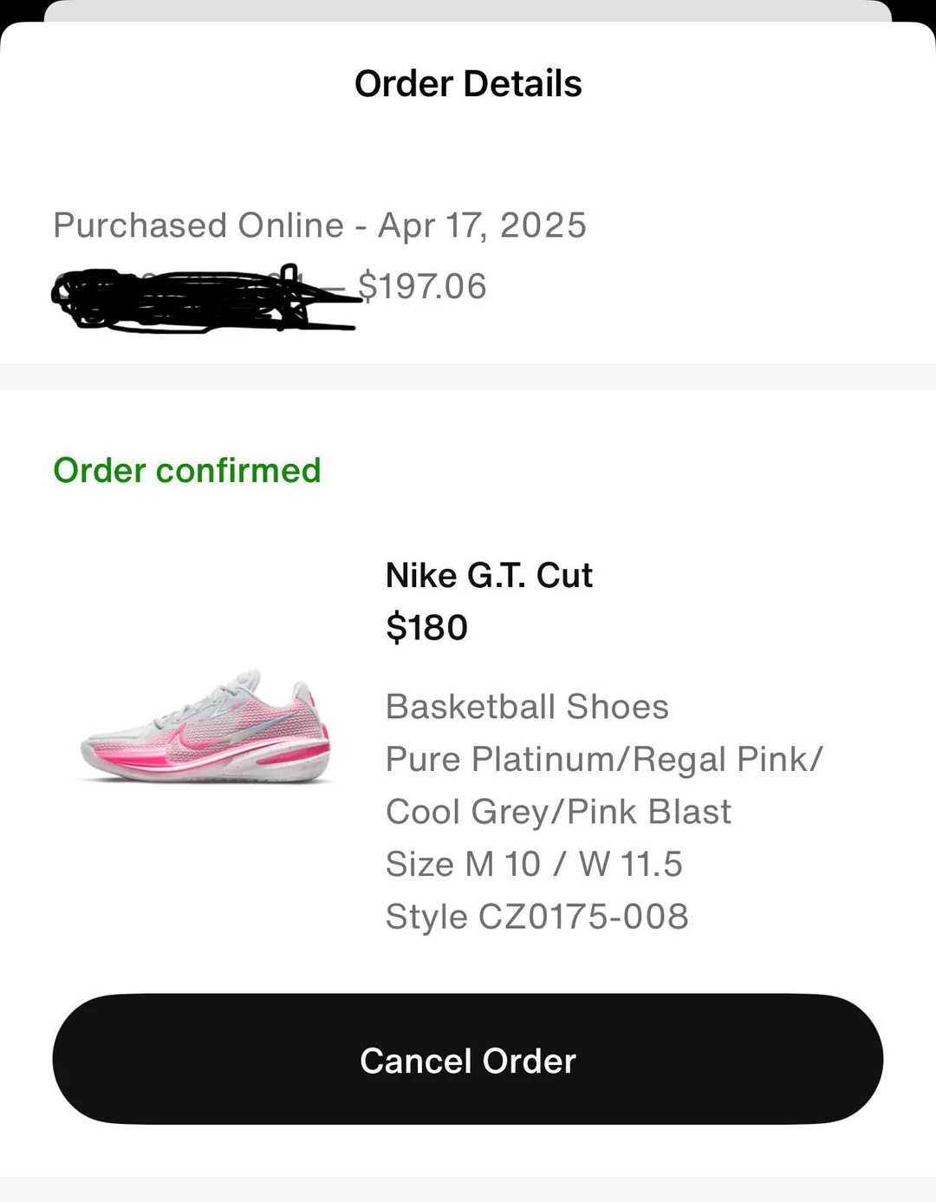Tap the green Order confirmed status
Screen dimensions: 936x1202
coord(187,470)
